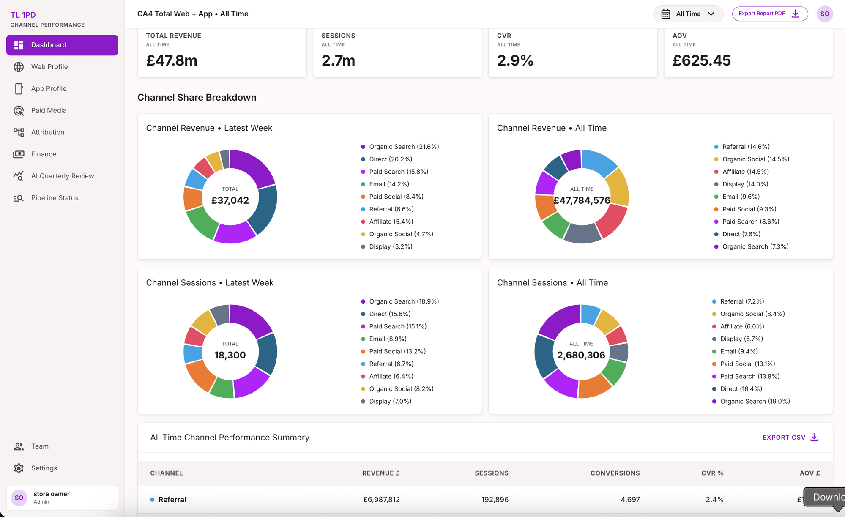Image resolution: width=845 pixels, height=517 pixels.
Task: Open the All Time date range dropdown
Action: (x=688, y=14)
